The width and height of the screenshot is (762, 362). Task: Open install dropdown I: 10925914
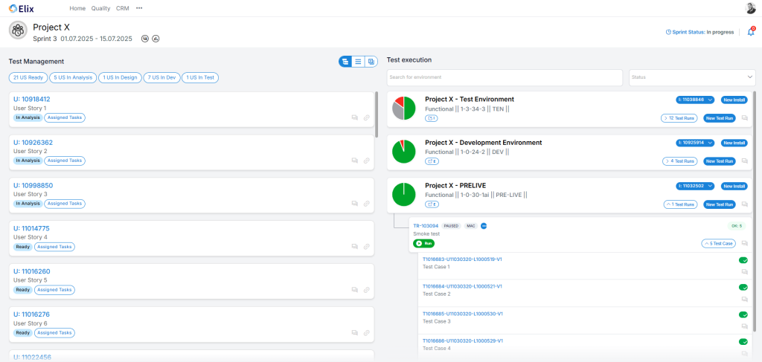(695, 143)
